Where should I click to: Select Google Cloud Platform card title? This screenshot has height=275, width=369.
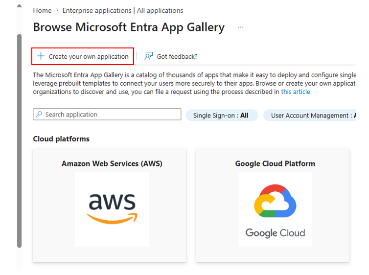click(275, 163)
